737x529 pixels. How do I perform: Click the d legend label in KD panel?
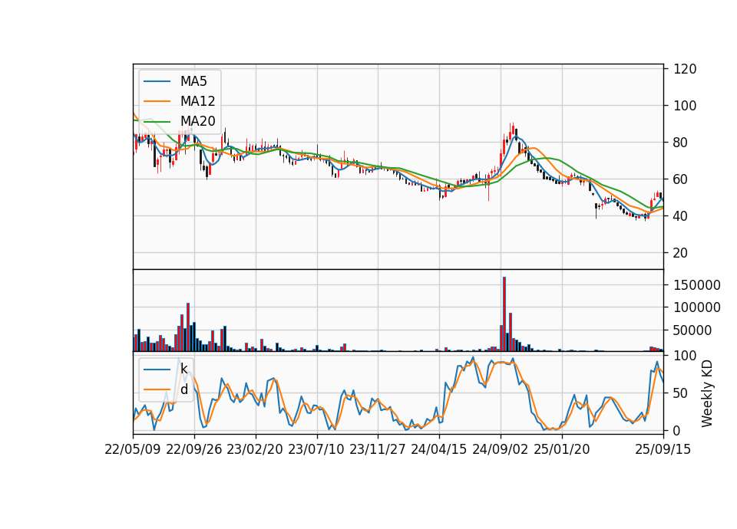coord(183,389)
